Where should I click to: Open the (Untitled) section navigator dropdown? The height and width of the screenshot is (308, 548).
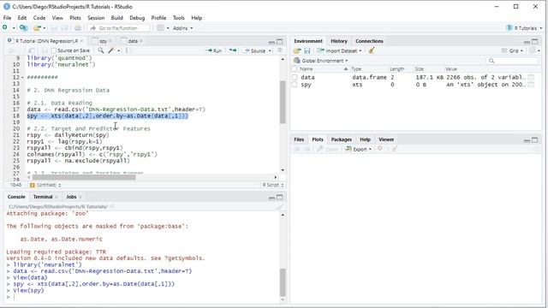tap(45, 185)
